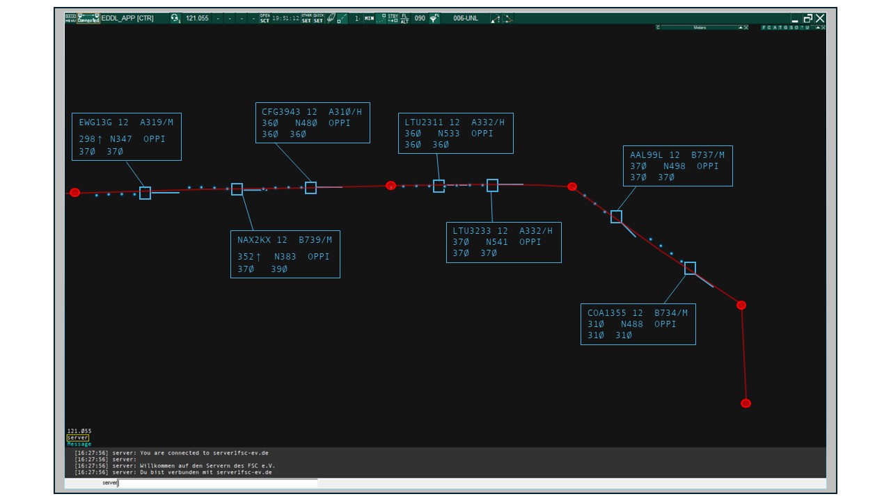Click N488 speed in COA1355 tag
891x501 pixels.
click(x=632, y=324)
